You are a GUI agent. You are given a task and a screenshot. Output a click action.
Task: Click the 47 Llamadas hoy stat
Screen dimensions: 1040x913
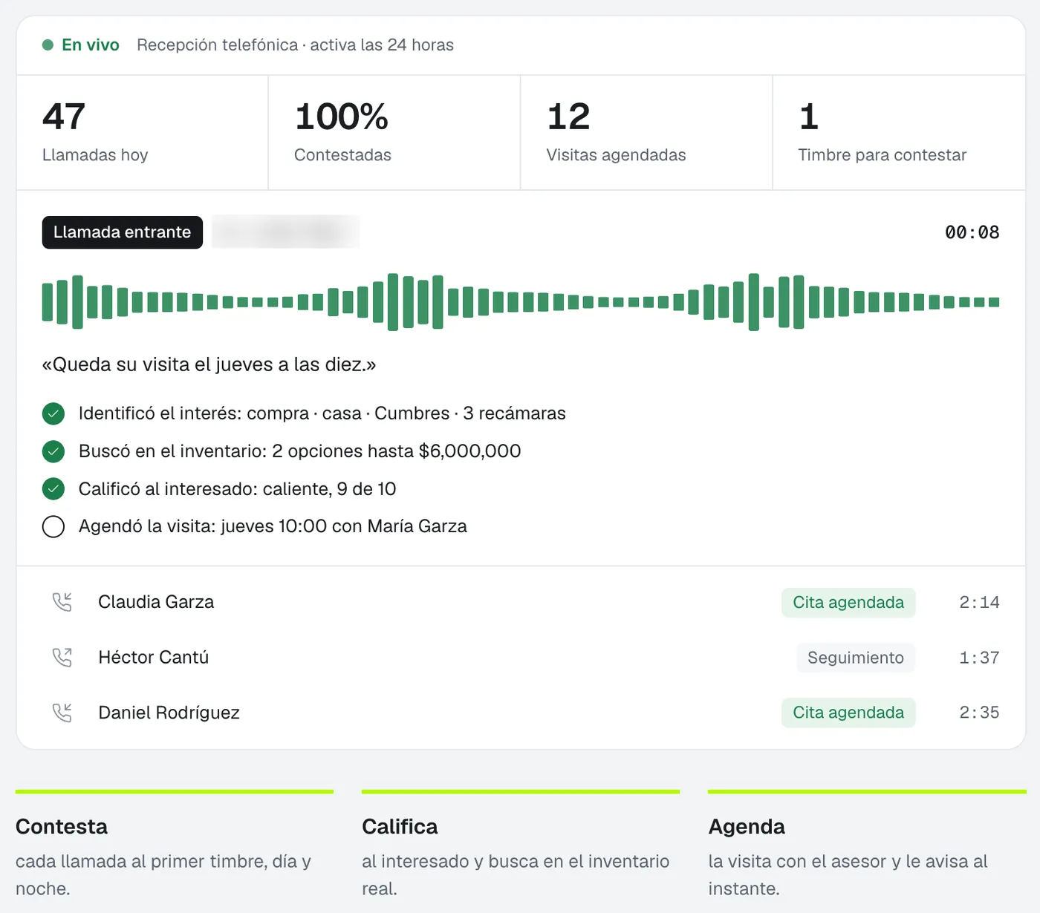tap(142, 132)
